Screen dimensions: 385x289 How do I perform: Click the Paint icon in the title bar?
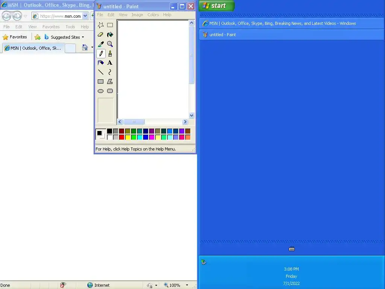click(99, 6)
